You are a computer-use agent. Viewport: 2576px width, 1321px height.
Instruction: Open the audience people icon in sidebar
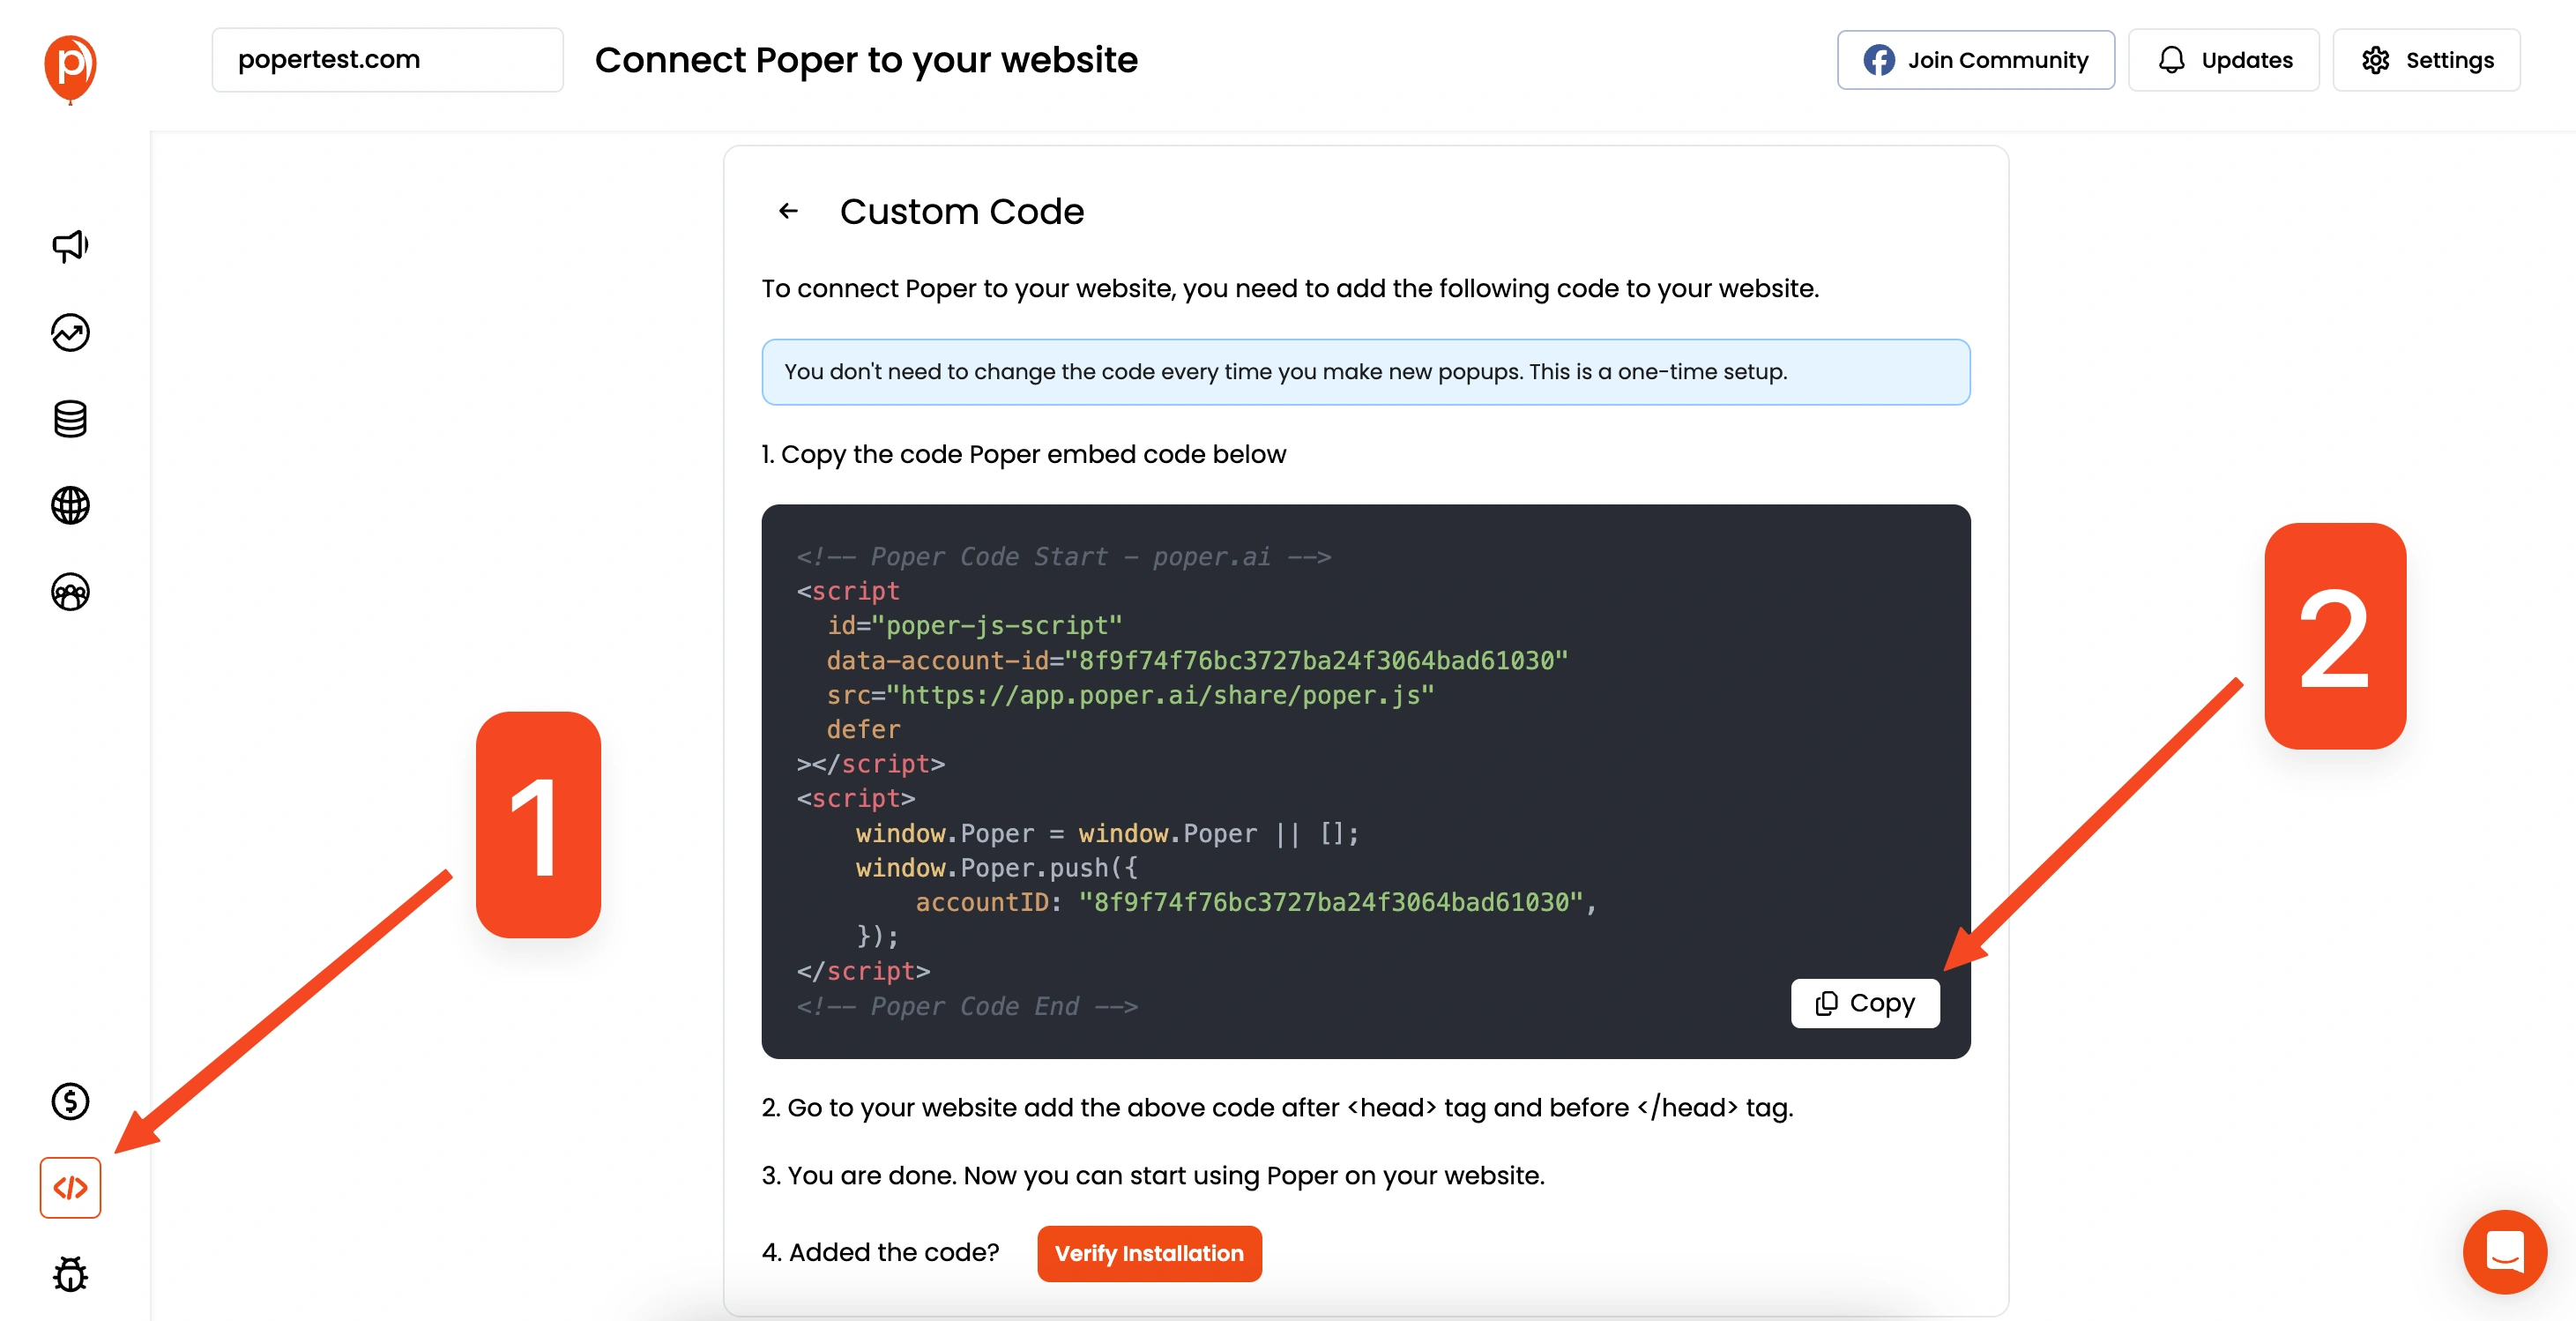click(70, 592)
